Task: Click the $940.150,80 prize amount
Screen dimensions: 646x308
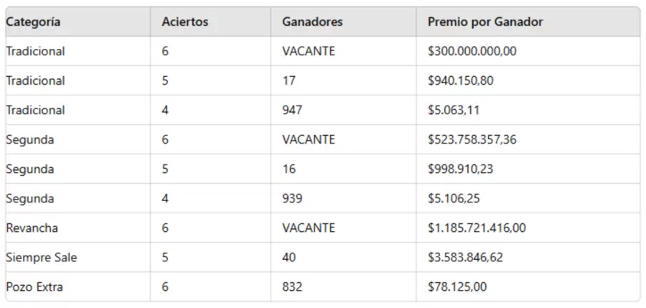Action: [x=460, y=81]
